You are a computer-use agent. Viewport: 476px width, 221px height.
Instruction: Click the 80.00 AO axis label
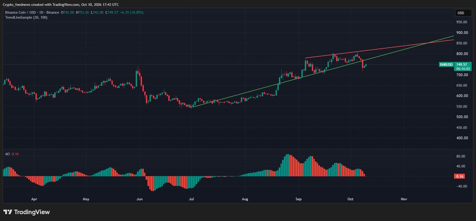[x=461, y=156]
